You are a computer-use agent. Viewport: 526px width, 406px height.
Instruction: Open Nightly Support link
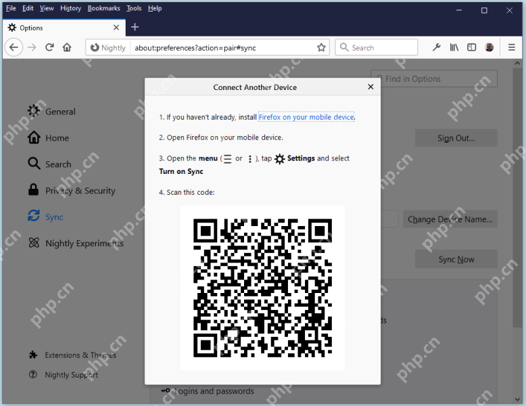[x=64, y=374]
